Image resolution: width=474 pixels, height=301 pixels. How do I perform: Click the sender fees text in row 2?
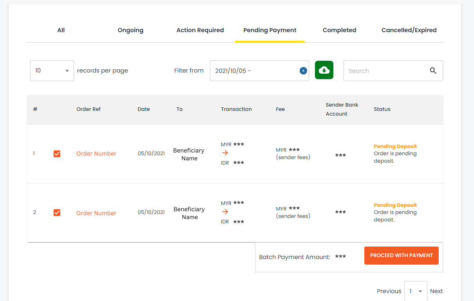tap(293, 216)
